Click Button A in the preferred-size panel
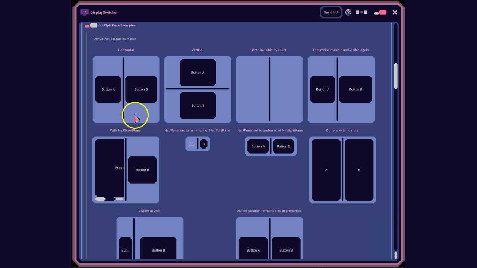This screenshot has height=268, width=477. tap(258, 146)
